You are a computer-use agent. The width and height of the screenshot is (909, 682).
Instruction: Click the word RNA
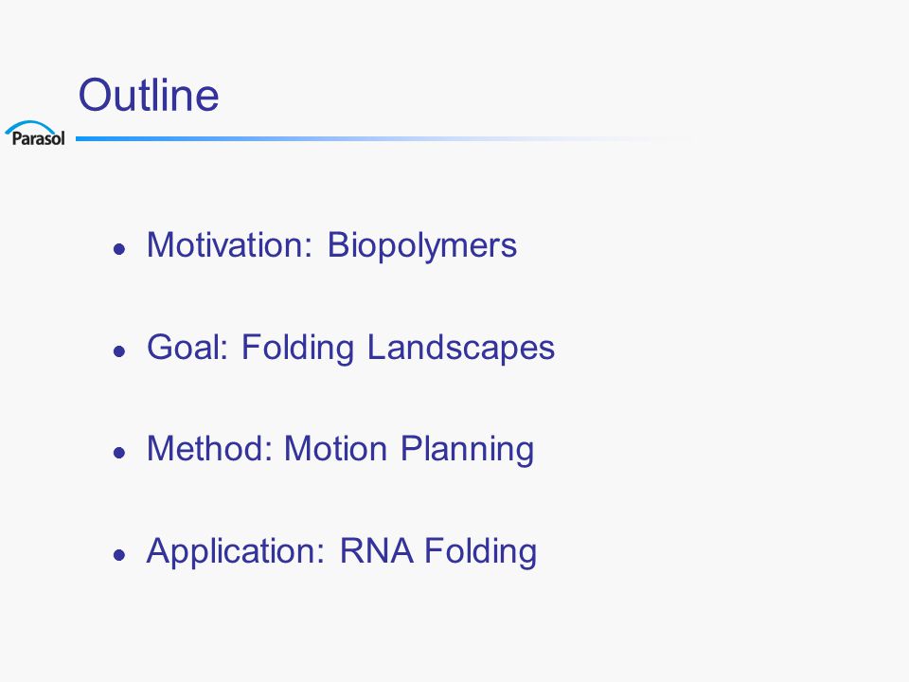(x=376, y=551)
